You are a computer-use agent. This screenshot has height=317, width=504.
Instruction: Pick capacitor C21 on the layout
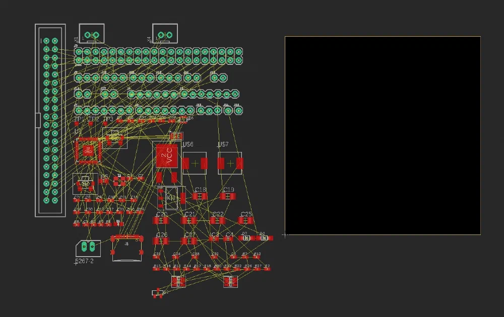(188, 221)
